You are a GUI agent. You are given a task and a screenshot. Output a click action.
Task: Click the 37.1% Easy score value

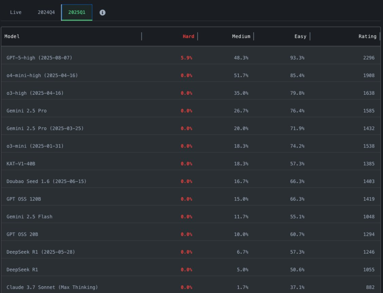coord(297,287)
